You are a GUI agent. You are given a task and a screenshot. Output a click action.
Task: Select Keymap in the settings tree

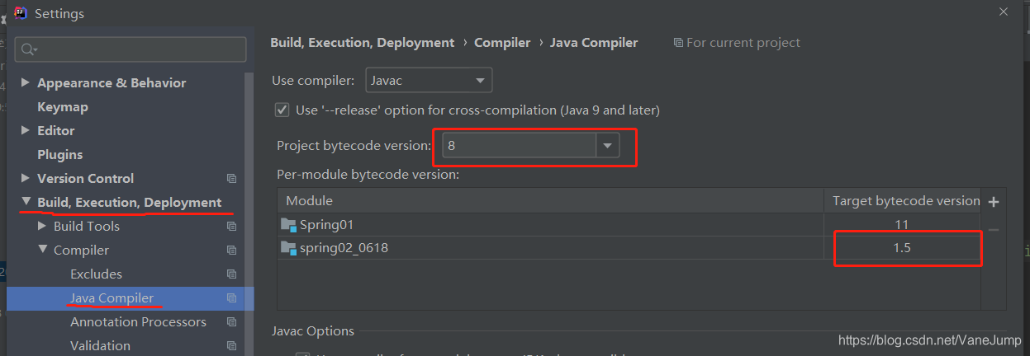(x=63, y=107)
